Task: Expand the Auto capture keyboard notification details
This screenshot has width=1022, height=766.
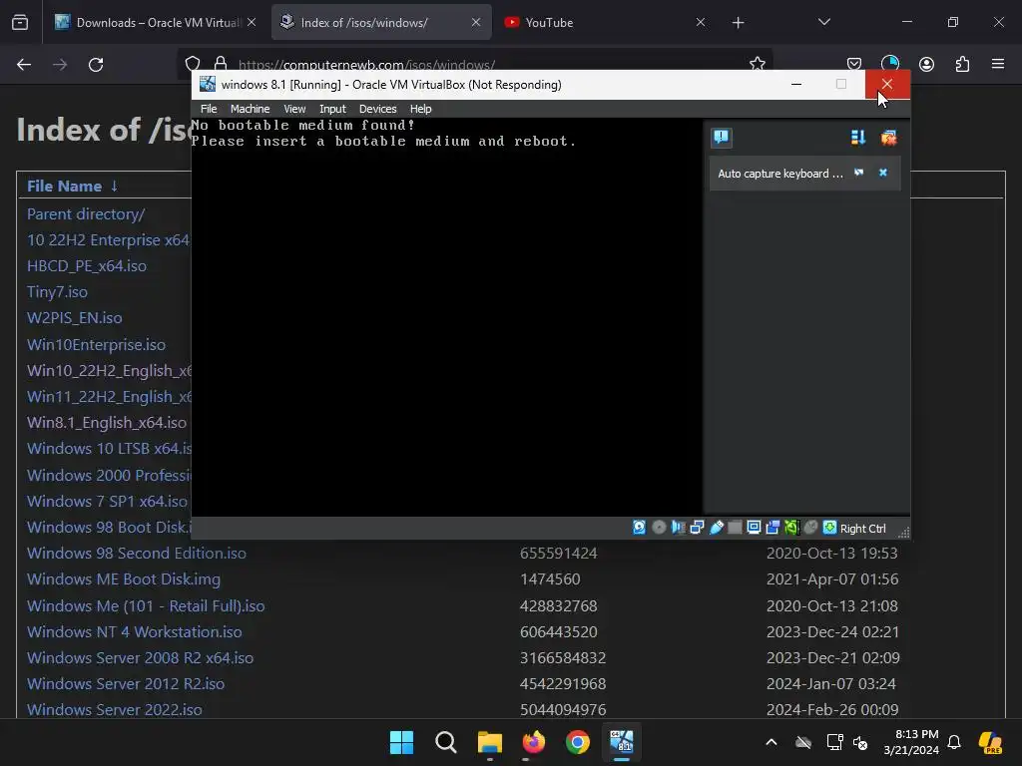Action: click(859, 173)
